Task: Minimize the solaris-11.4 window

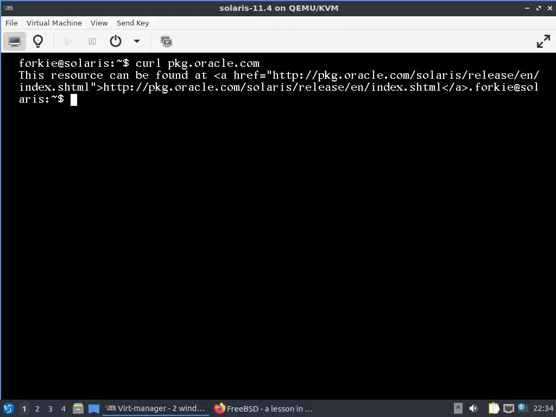Action: pyautogui.click(x=527, y=8)
